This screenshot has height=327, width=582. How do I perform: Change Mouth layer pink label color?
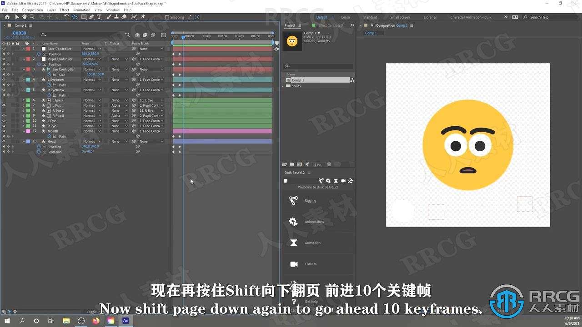click(28, 131)
